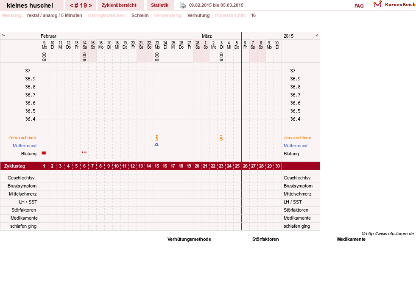The height and width of the screenshot is (281, 416).
Task: Go to previous cycle via left arrow beside #19
Action: pyautogui.click(x=71, y=6)
